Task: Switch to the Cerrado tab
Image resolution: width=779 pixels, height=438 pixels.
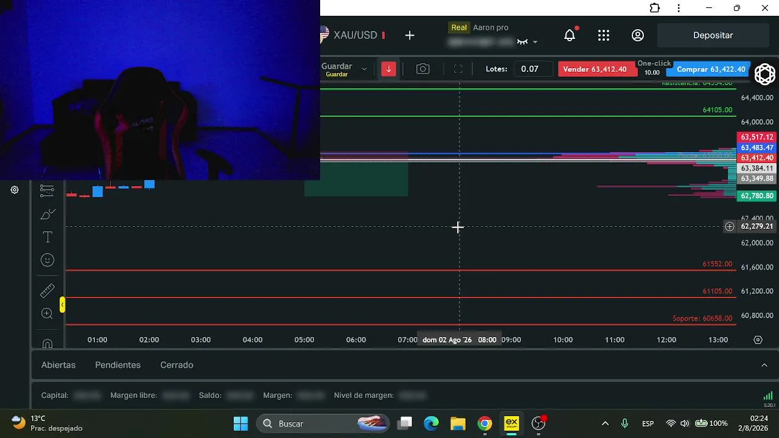Action: coord(176,365)
